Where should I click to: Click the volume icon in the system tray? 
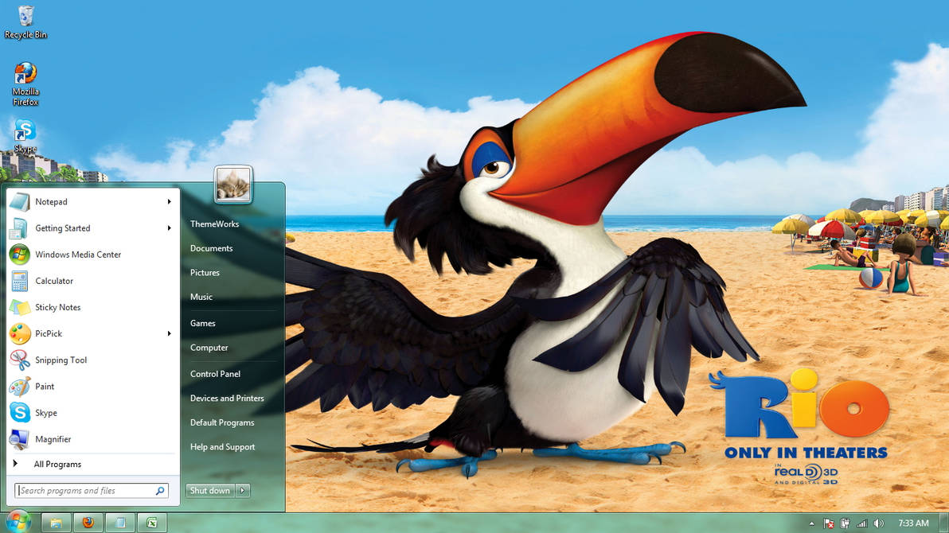tap(879, 523)
